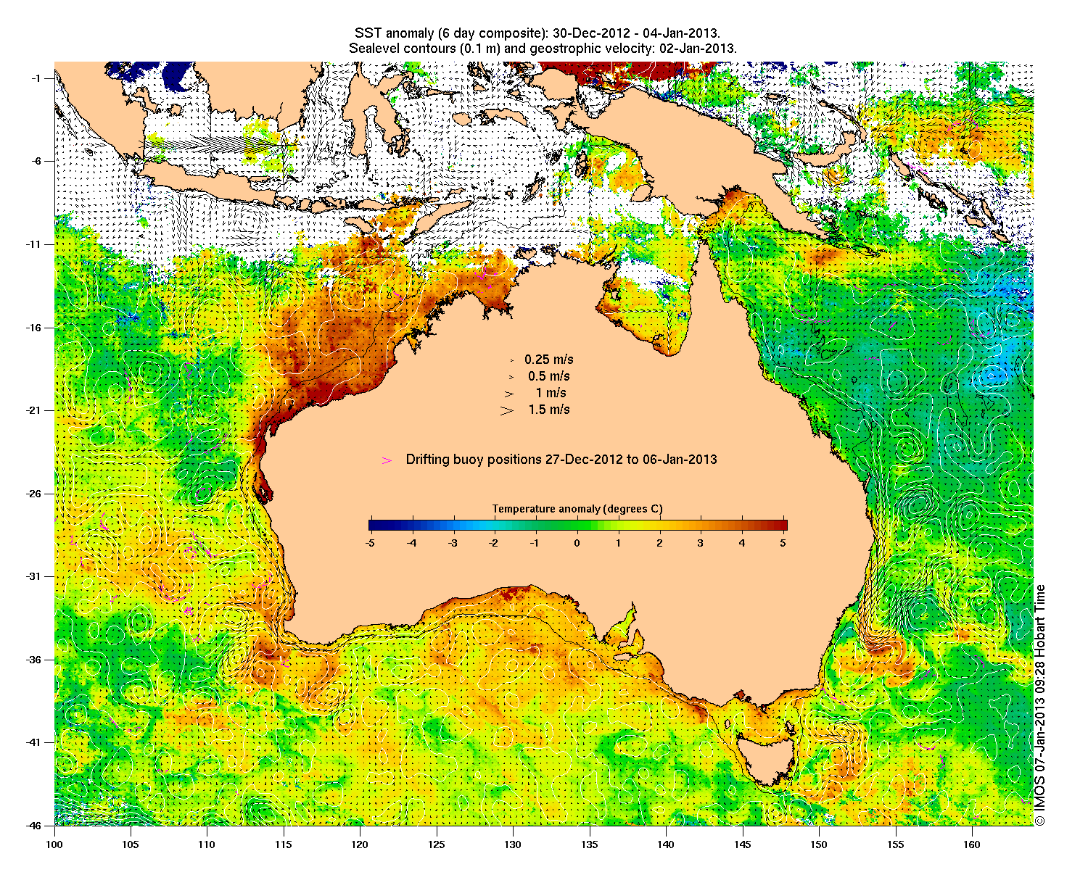
Task: Click the colorbar tick label '2'
Action: [x=660, y=542]
